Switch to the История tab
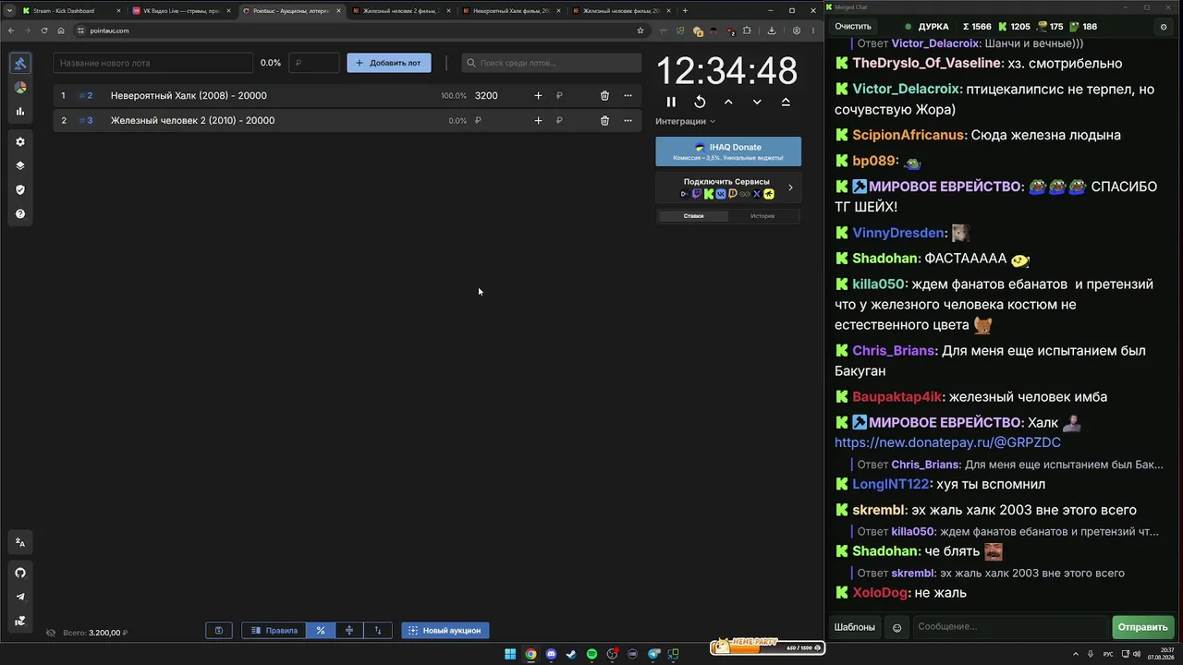 (762, 216)
